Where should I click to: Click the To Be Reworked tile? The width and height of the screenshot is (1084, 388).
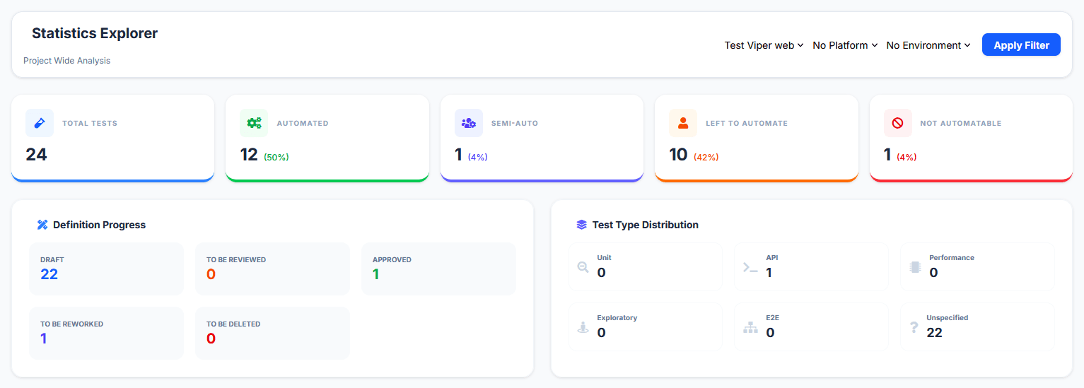pyautogui.click(x=106, y=333)
